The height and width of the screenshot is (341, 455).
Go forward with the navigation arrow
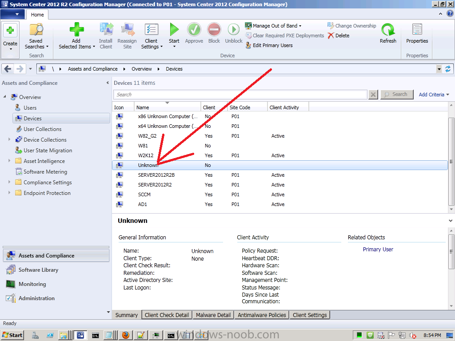20,69
